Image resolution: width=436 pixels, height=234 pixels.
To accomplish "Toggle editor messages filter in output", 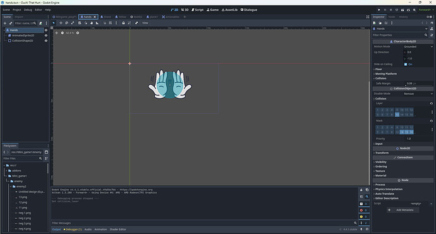I will 364,223.
